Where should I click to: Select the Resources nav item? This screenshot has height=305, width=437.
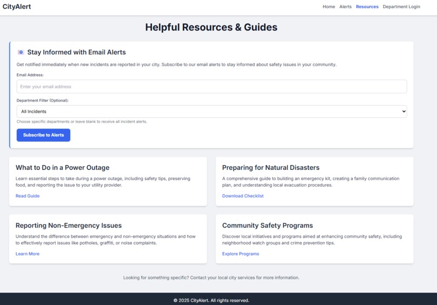click(x=367, y=7)
